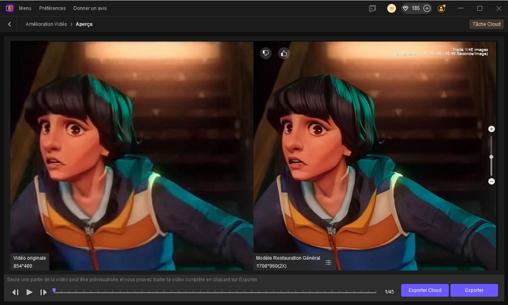Screen dimensions: 508x305
Task: Zoom in the preview with plus button
Action: coord(491,129)
